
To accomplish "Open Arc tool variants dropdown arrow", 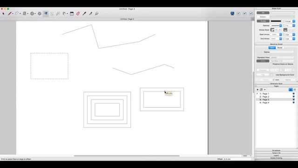I will pos(20,14).
